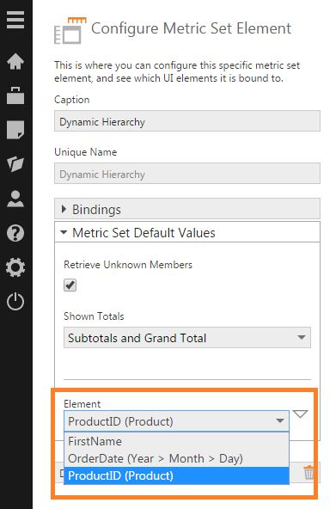The width and height of the screenshot is (336, 509).
Task: Uncheck Retrieve Unknown Members checkbox
Action: click(70, 285)
